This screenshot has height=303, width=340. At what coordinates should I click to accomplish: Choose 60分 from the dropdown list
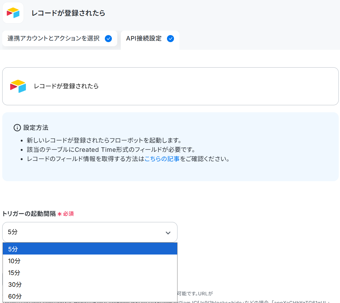tap(90, 296)
